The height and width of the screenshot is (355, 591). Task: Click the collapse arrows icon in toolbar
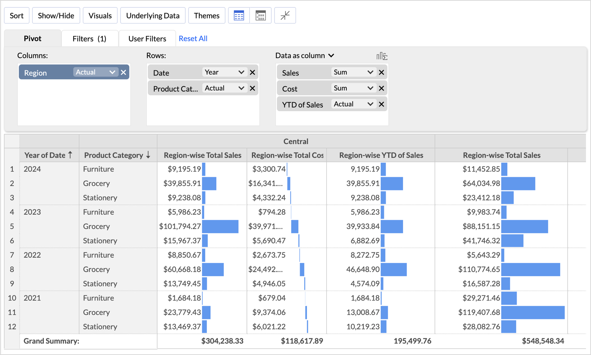click(x=285, y=15)
